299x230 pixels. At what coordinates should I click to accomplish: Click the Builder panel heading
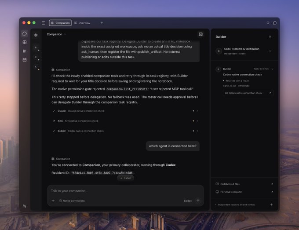tap(221, 37)
